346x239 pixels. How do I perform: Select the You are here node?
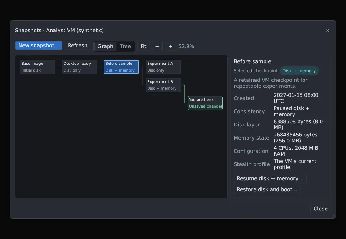[205, 103]
